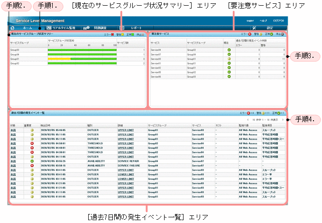Click the warning count 11 for Service03

click(x=284, y=59)
